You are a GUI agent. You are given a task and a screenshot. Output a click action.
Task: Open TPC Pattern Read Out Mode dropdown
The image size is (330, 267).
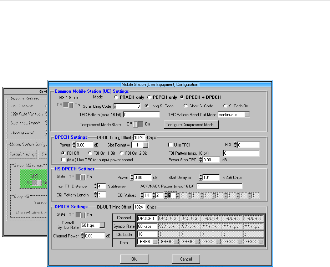[x=247, y=115]
